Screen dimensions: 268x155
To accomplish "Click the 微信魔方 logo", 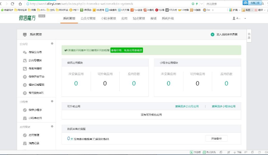I will [27, 18].
